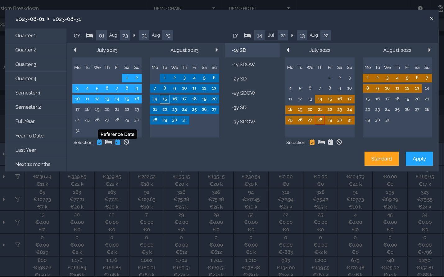Edit LY start day field 14
Viewport: 444px width, 277px height.
pos(260,36)
